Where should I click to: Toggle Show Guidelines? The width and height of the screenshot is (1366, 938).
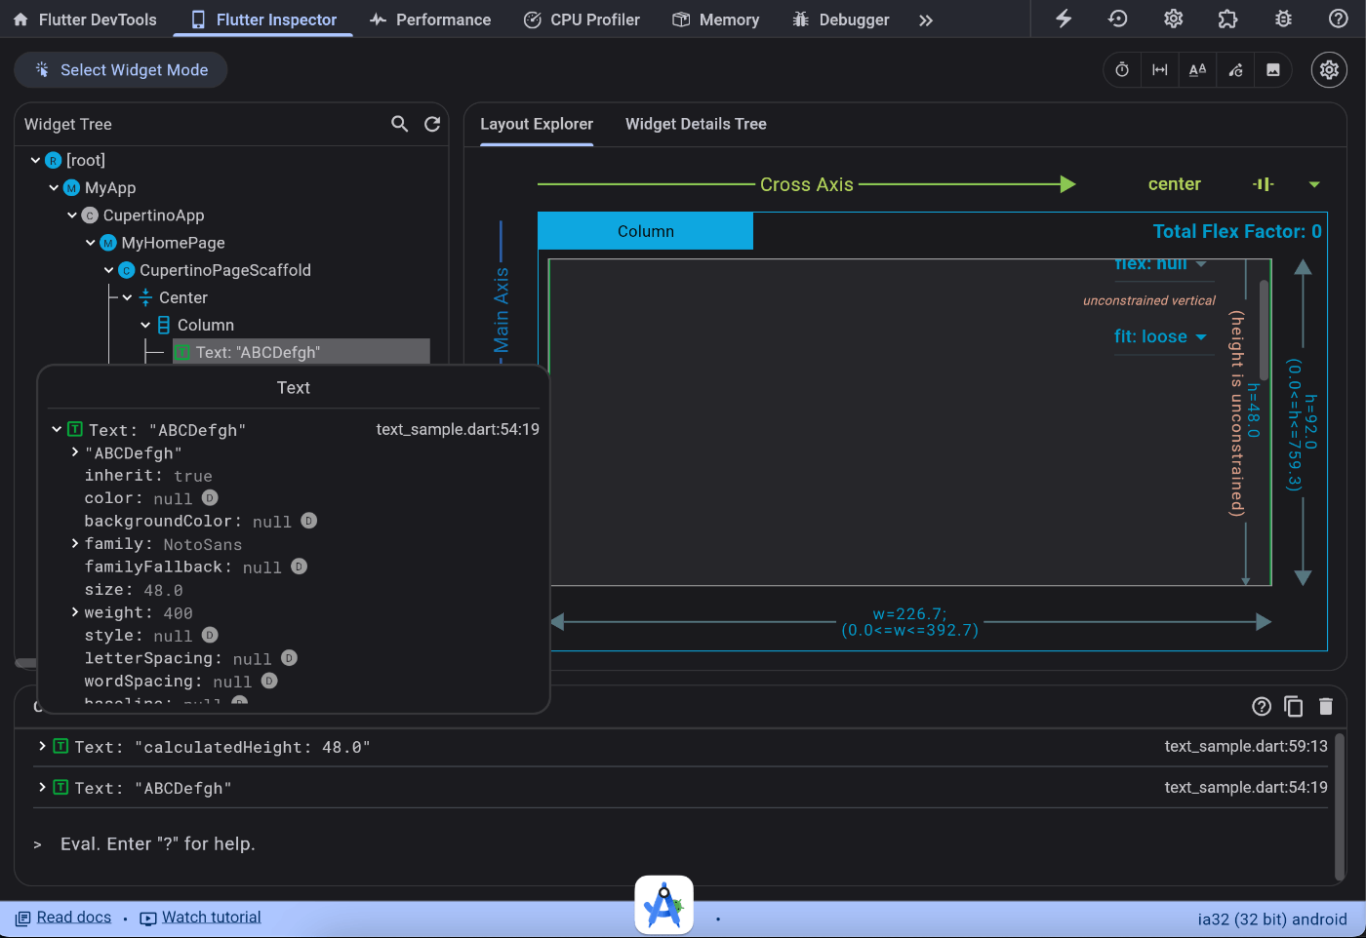[x=1160, y=69]
